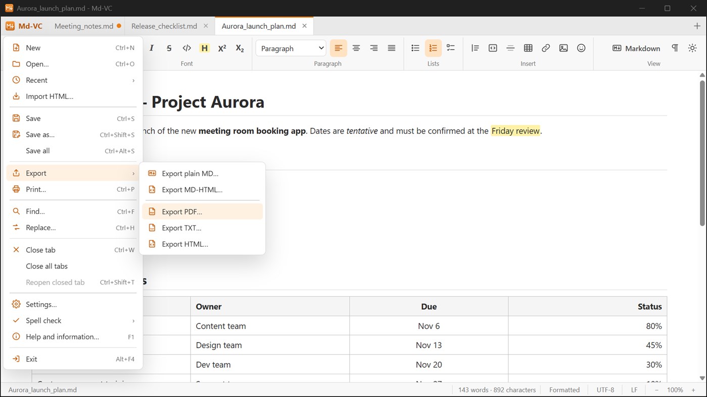Expand the Recent files submenu
707x397 pixels.
73,80
